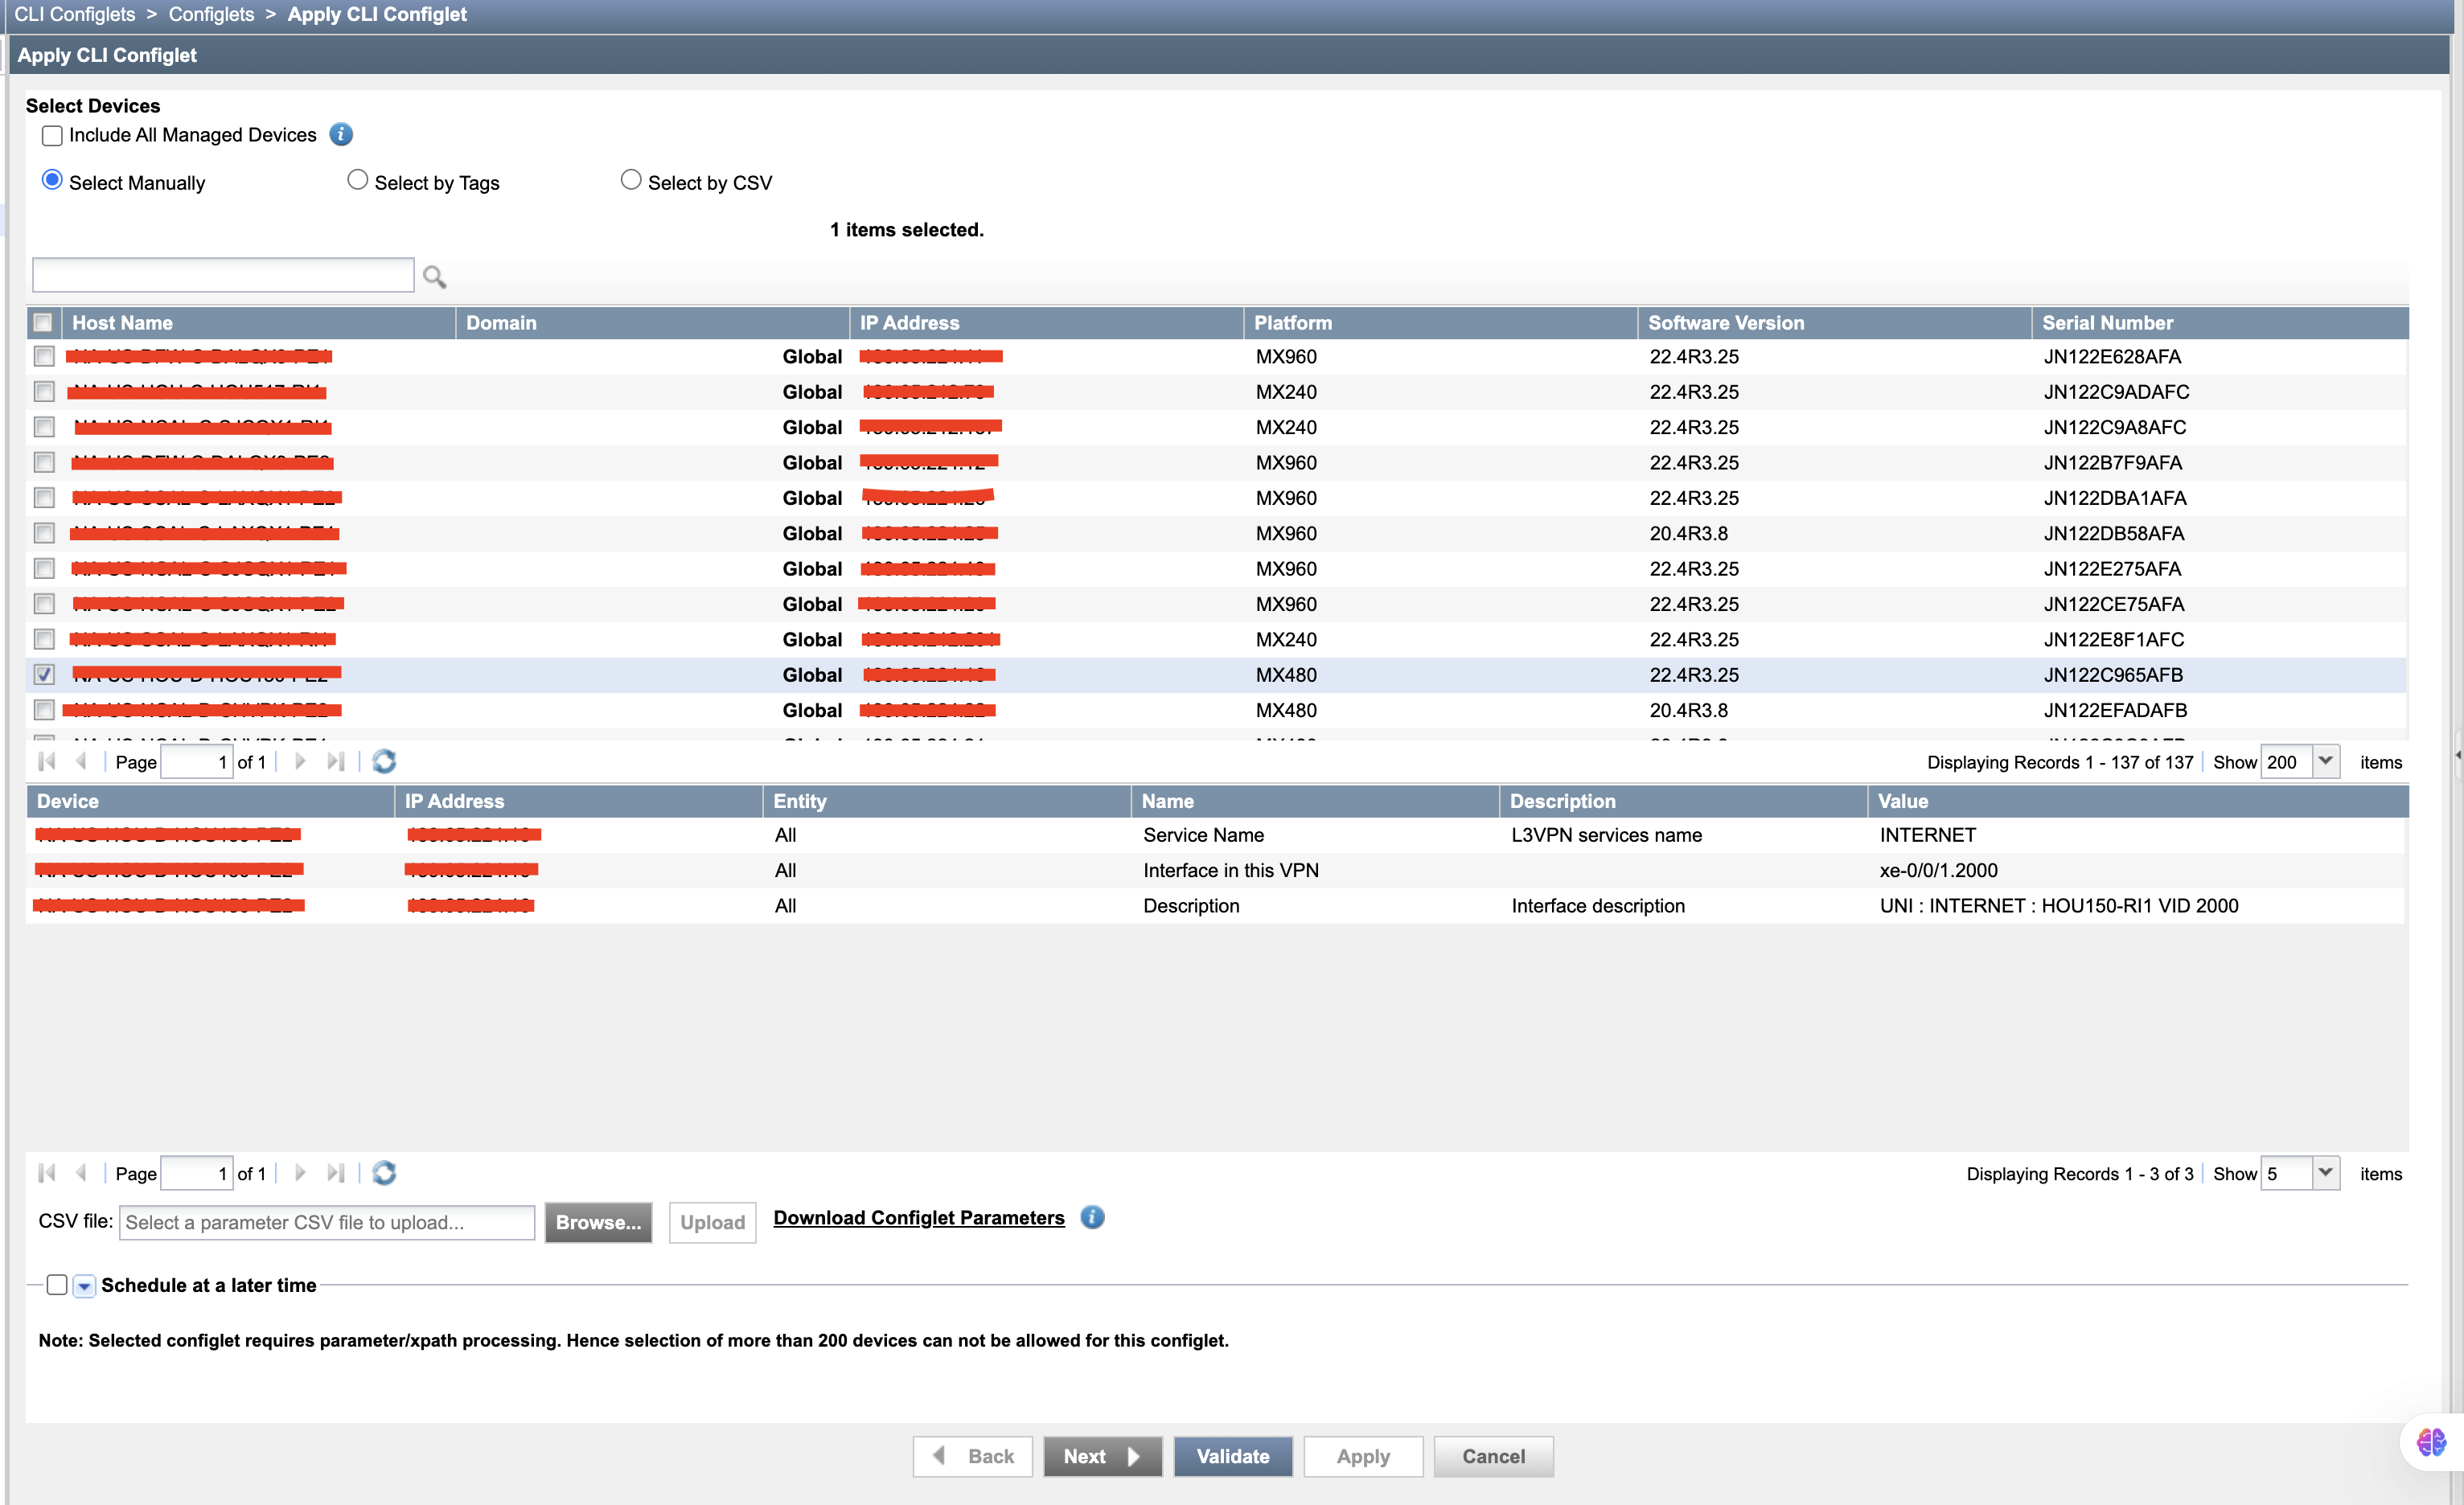The width and height of the screenshot is (2464, 1505).
Task: Check device row with serial JN122DB58AFA
Action: click(44, 533)
